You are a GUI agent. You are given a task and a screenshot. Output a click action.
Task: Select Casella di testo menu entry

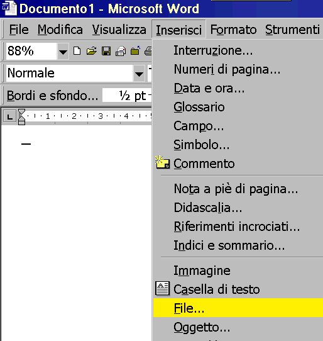238,289
